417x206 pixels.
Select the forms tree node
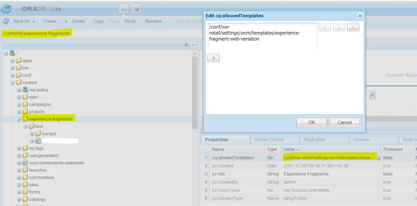pyautogui.click(x=35, y=192)
